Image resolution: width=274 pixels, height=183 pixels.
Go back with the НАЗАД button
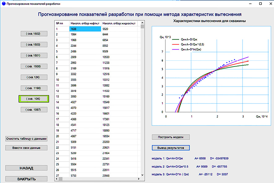pos(27,168)
